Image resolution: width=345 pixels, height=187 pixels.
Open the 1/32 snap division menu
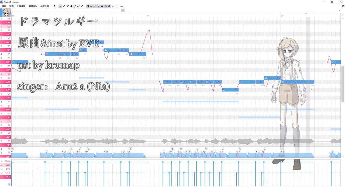click(115, 6)
